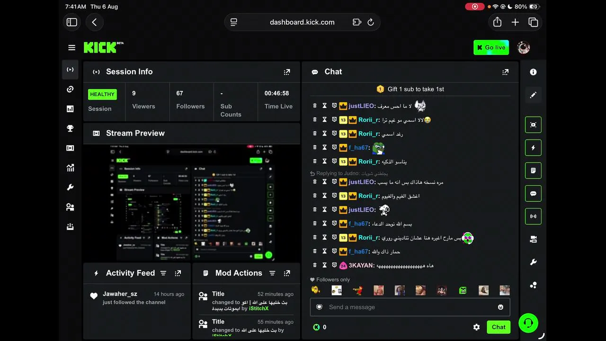This screenshot has height=341, width=606.
Task: Delete 3KAYAN's message with trash icon
Action: coord(315,265)
